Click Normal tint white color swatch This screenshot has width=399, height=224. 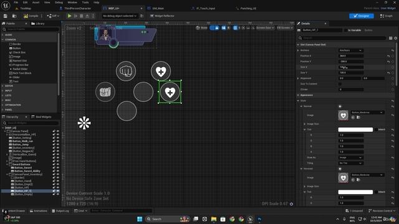(x=355, y=129)
